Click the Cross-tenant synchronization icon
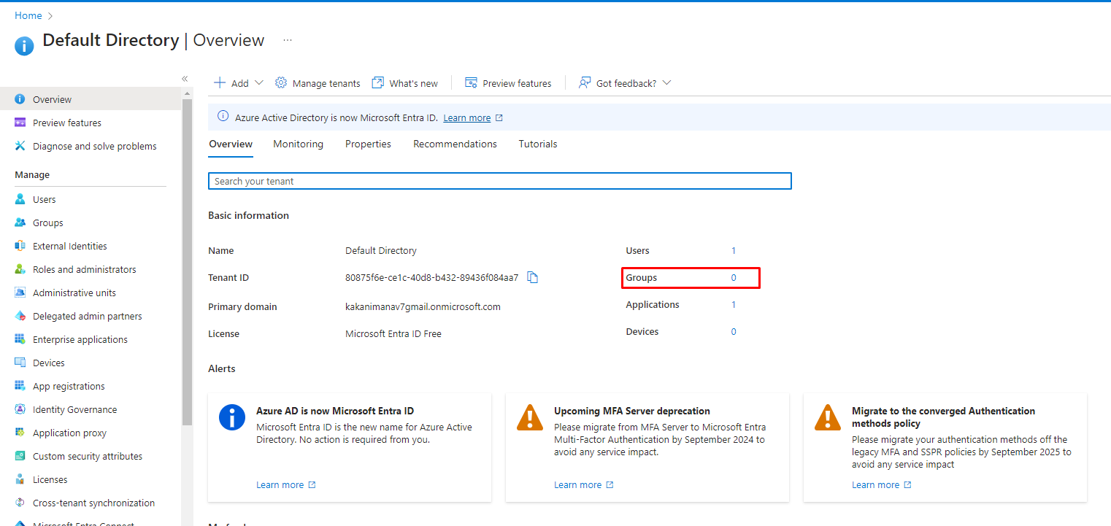The width and height of the screenshot is (1111, 526). (x=20, y=503)
